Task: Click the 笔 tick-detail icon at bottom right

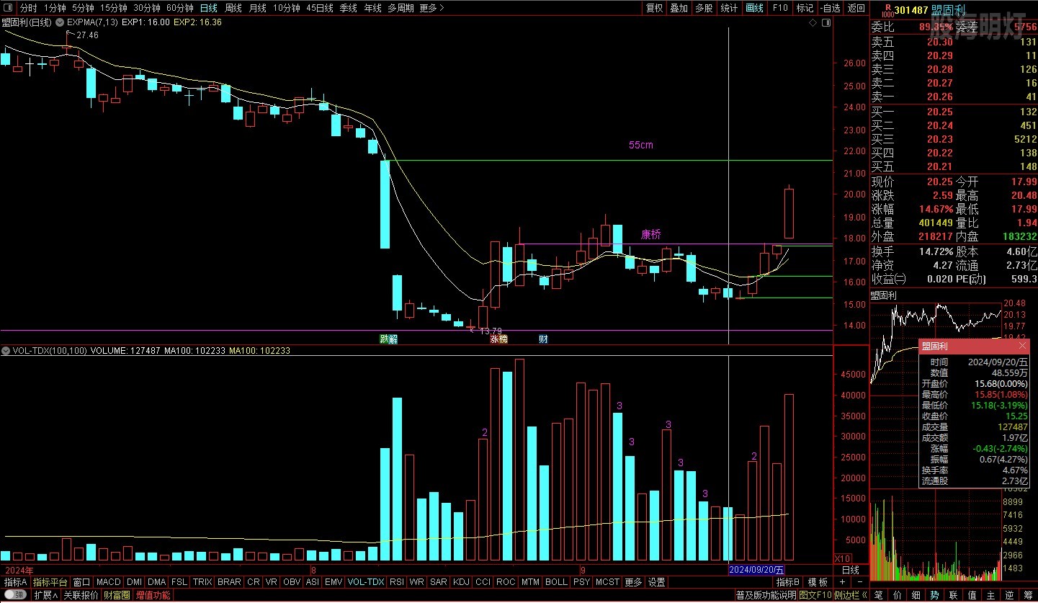Action: pyautogui.click(x=878, y=595)
